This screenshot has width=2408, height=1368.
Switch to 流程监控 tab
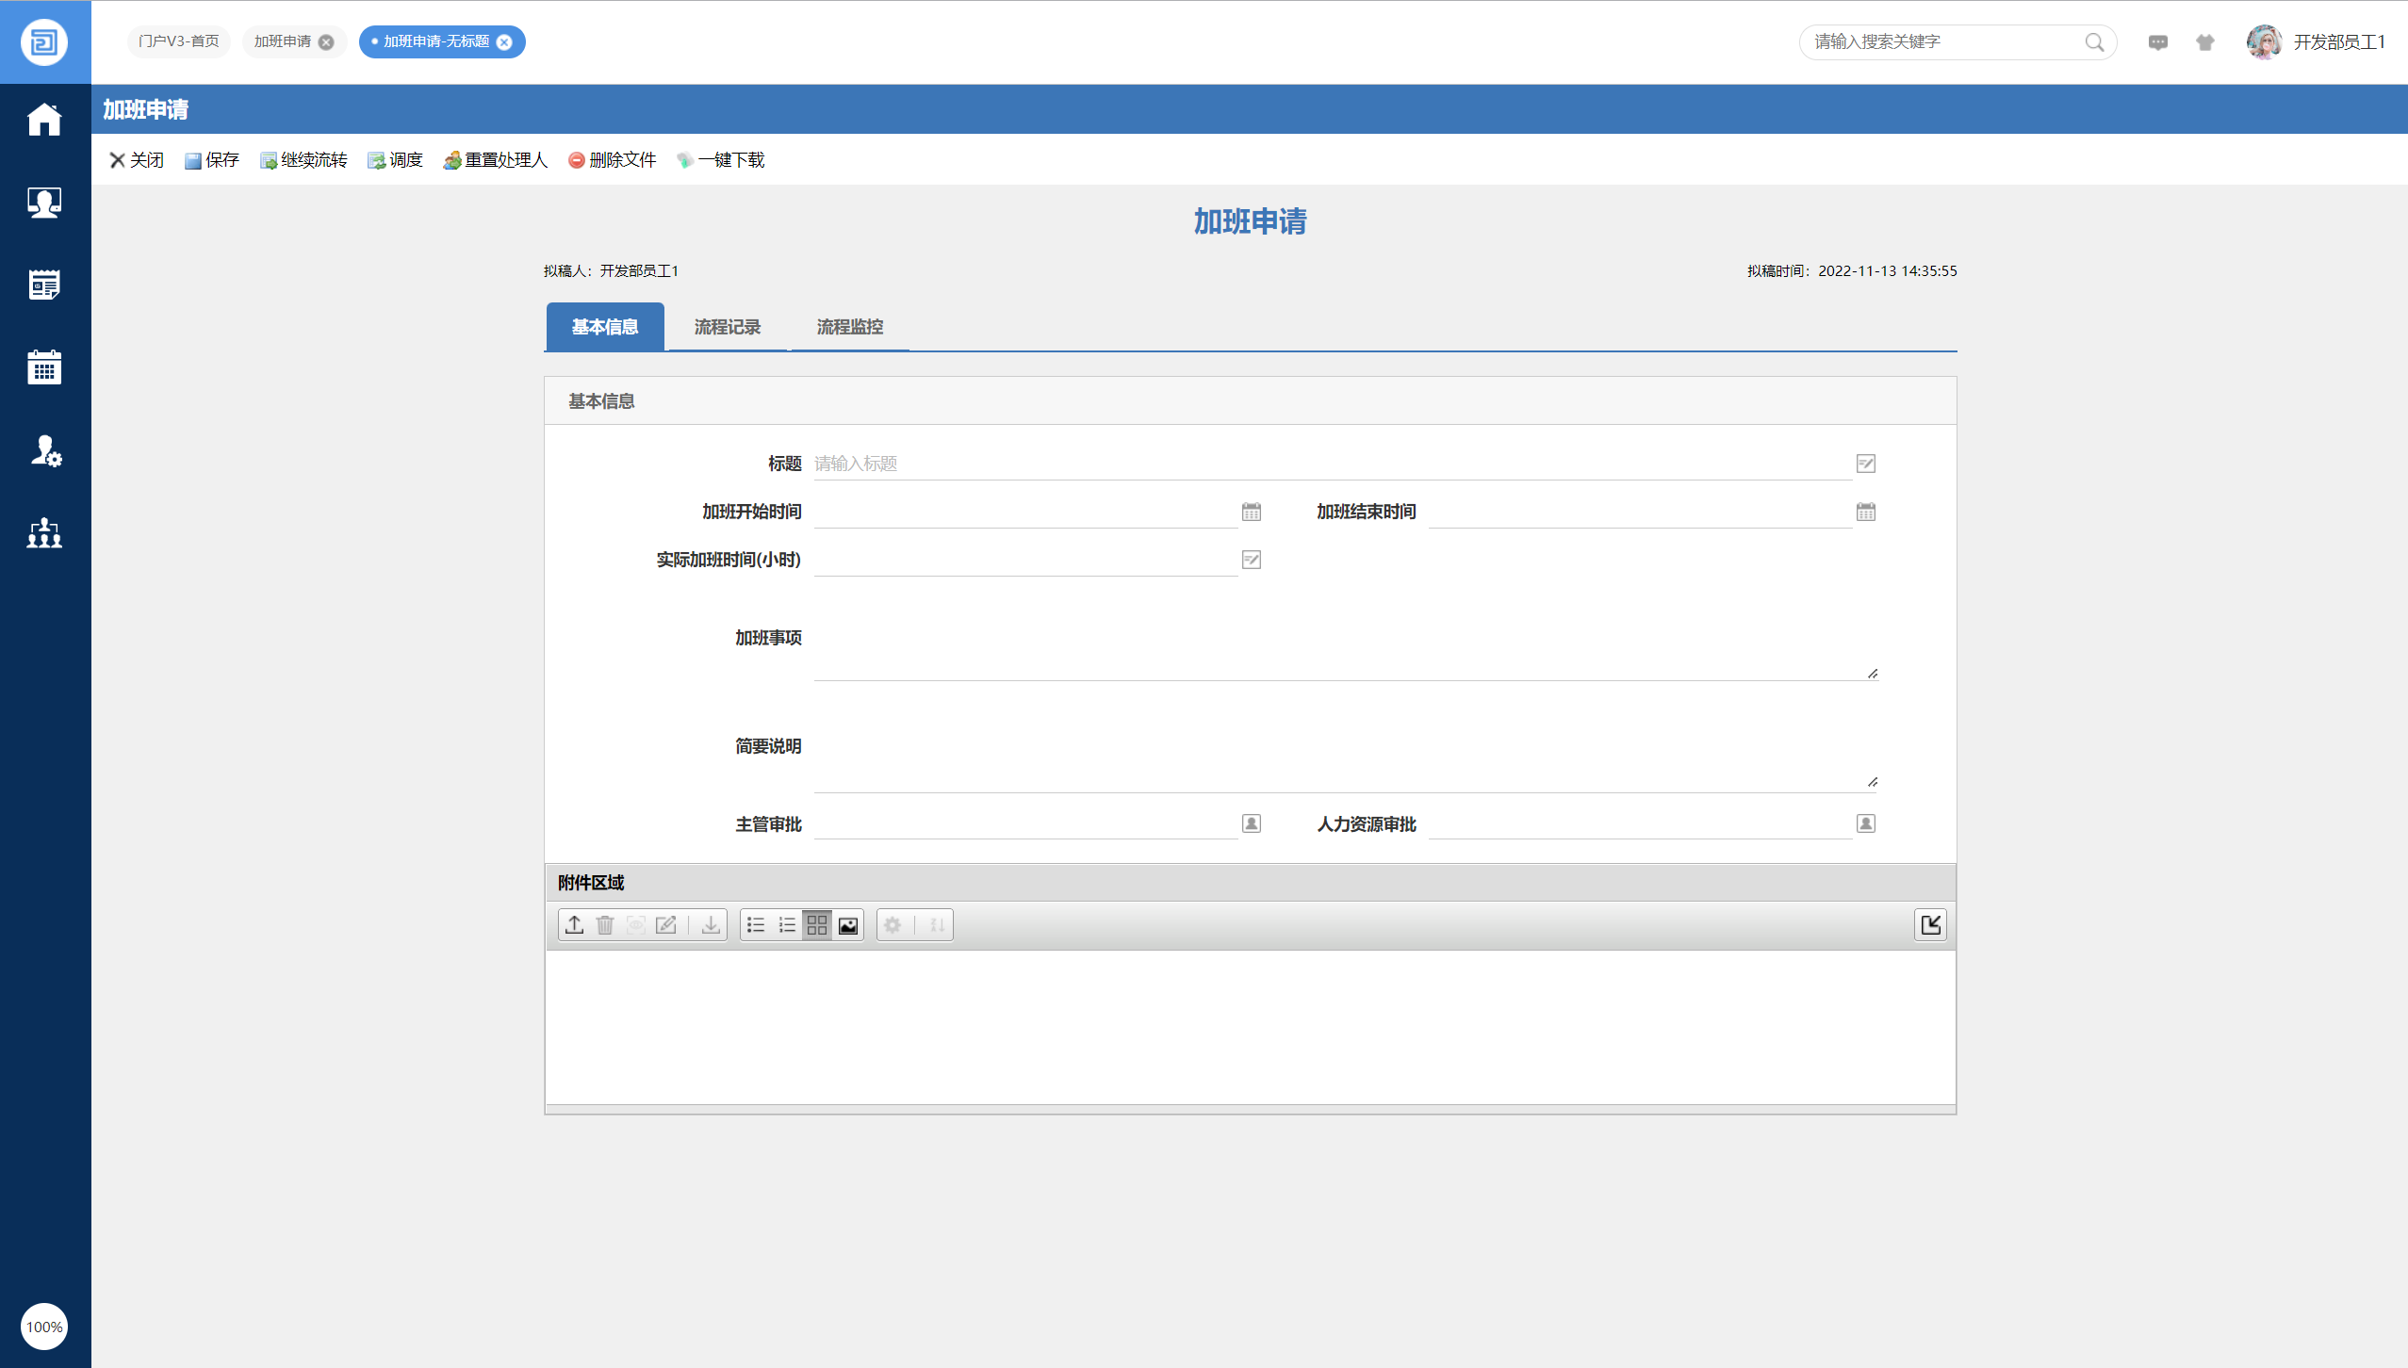(849, 327)
